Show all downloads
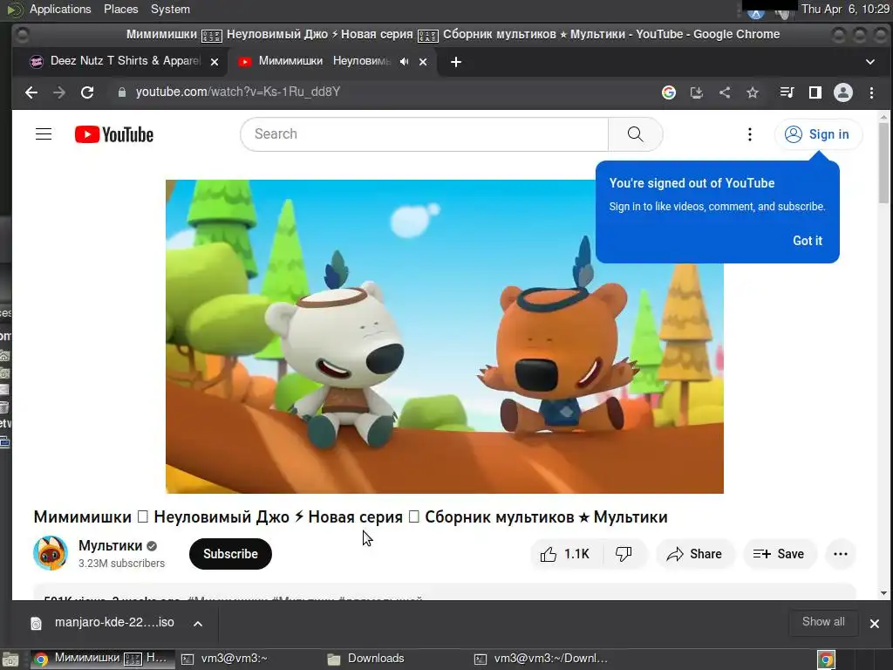Image resolution: width=893 pixels, height=670 pixels. 823,622
